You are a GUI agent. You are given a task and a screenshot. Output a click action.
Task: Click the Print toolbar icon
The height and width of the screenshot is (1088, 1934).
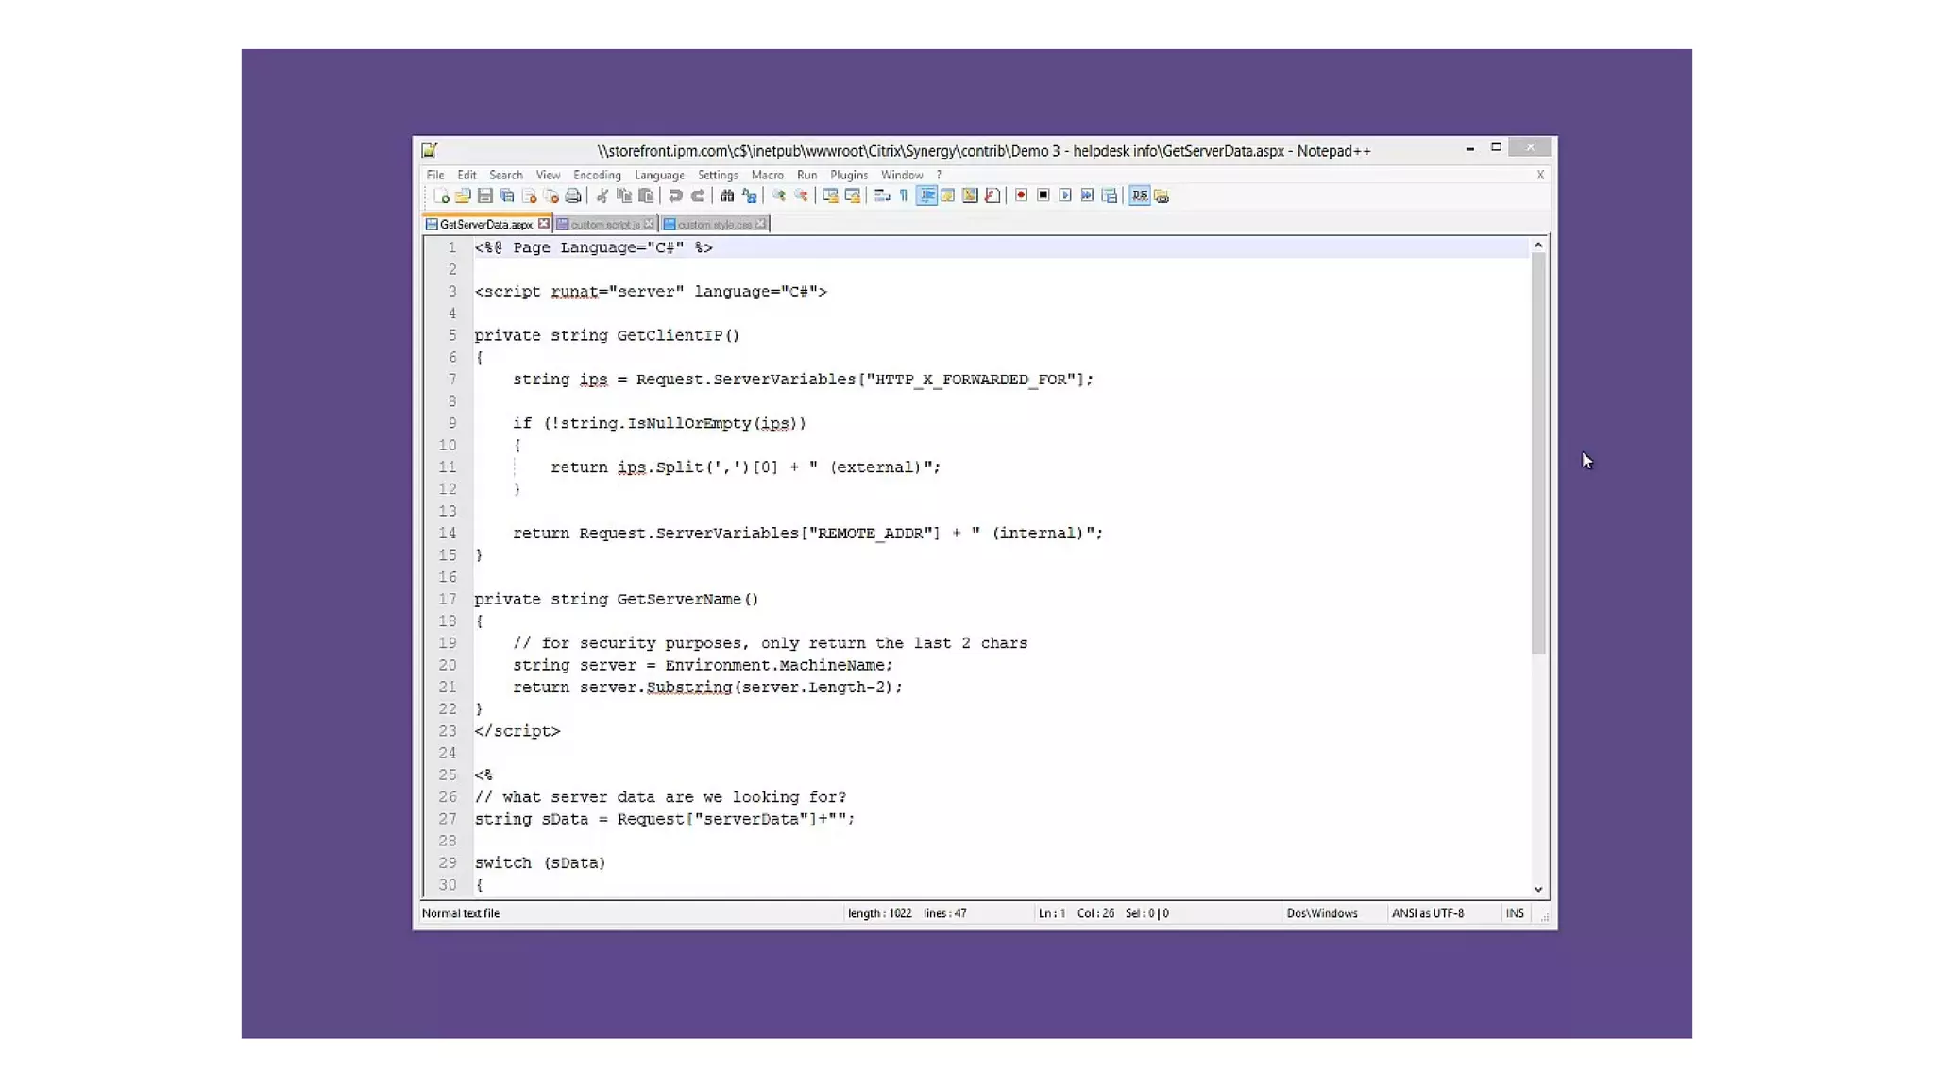[573, 195]
